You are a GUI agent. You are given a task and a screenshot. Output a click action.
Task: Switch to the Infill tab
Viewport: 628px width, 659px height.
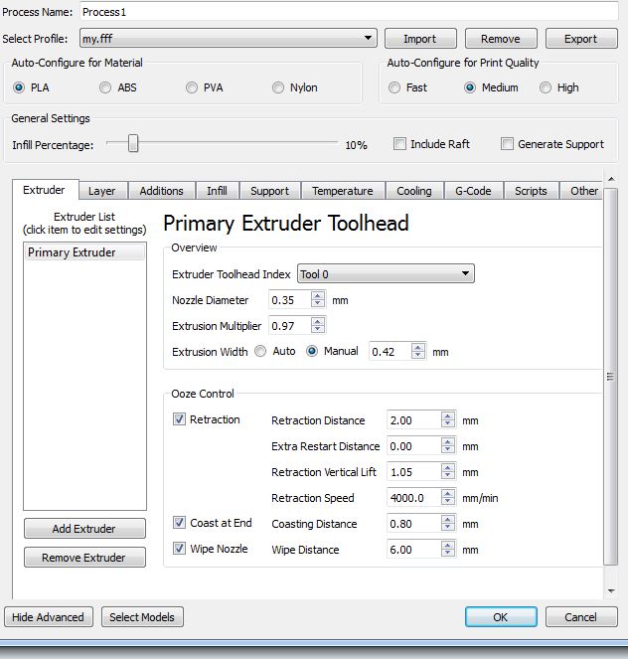click(x=217, y=191)
